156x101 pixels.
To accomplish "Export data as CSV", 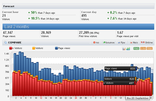I will point(143,48).
